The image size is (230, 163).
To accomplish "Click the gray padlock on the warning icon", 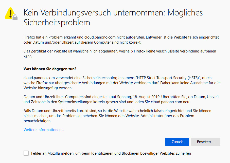I will click(15, 17).
